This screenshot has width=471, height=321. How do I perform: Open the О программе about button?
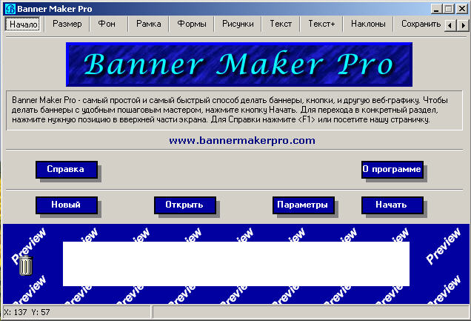click(392, 170)
